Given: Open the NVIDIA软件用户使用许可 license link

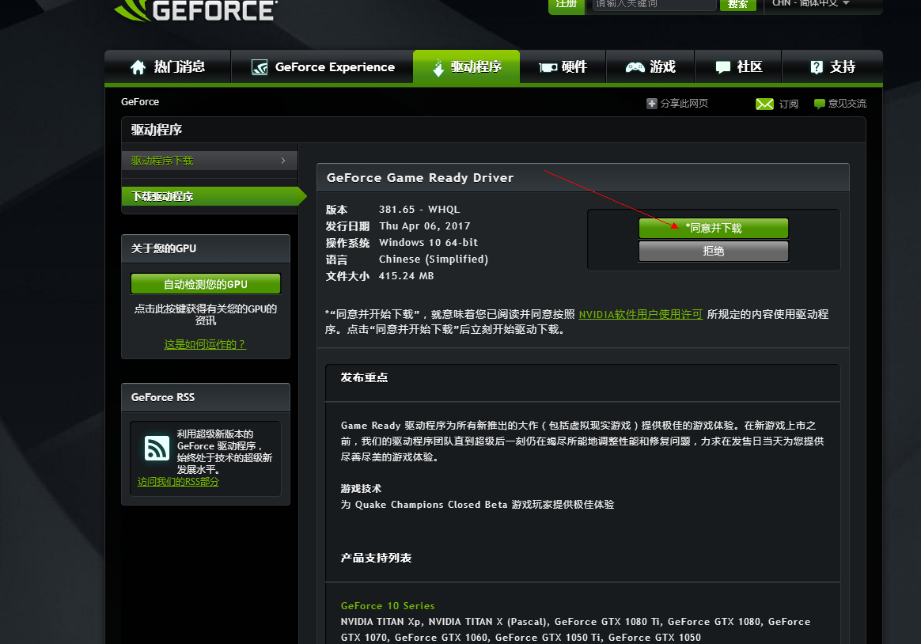Looking at the screenshot, I should tap(640, 314).
